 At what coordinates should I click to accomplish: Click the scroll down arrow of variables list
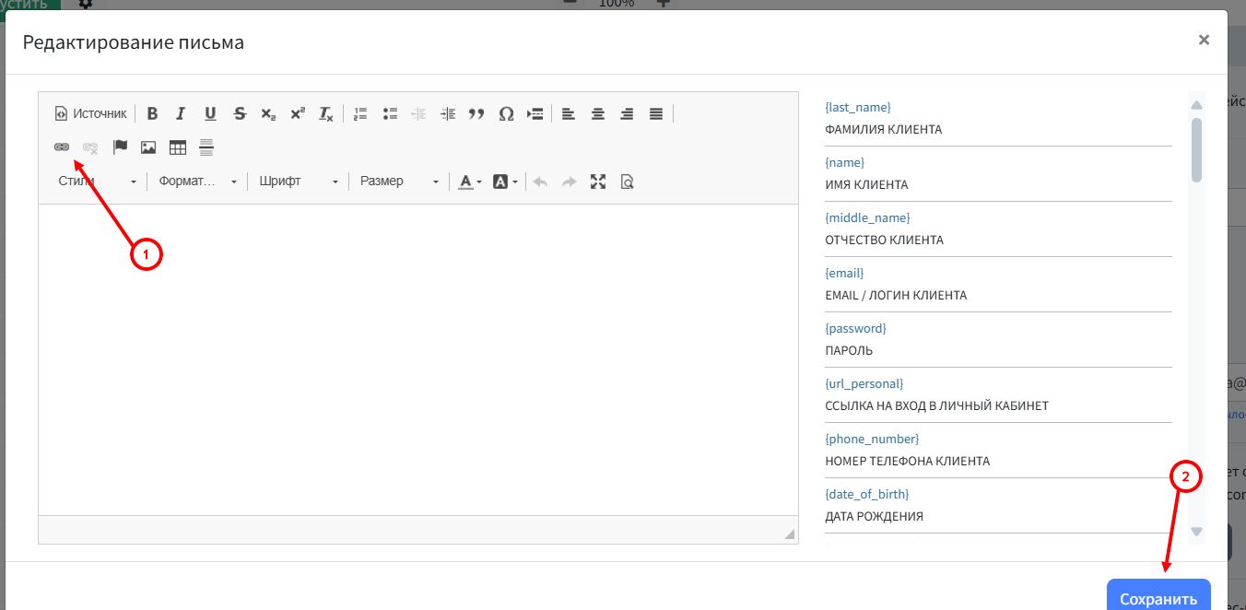[1196, 532]
